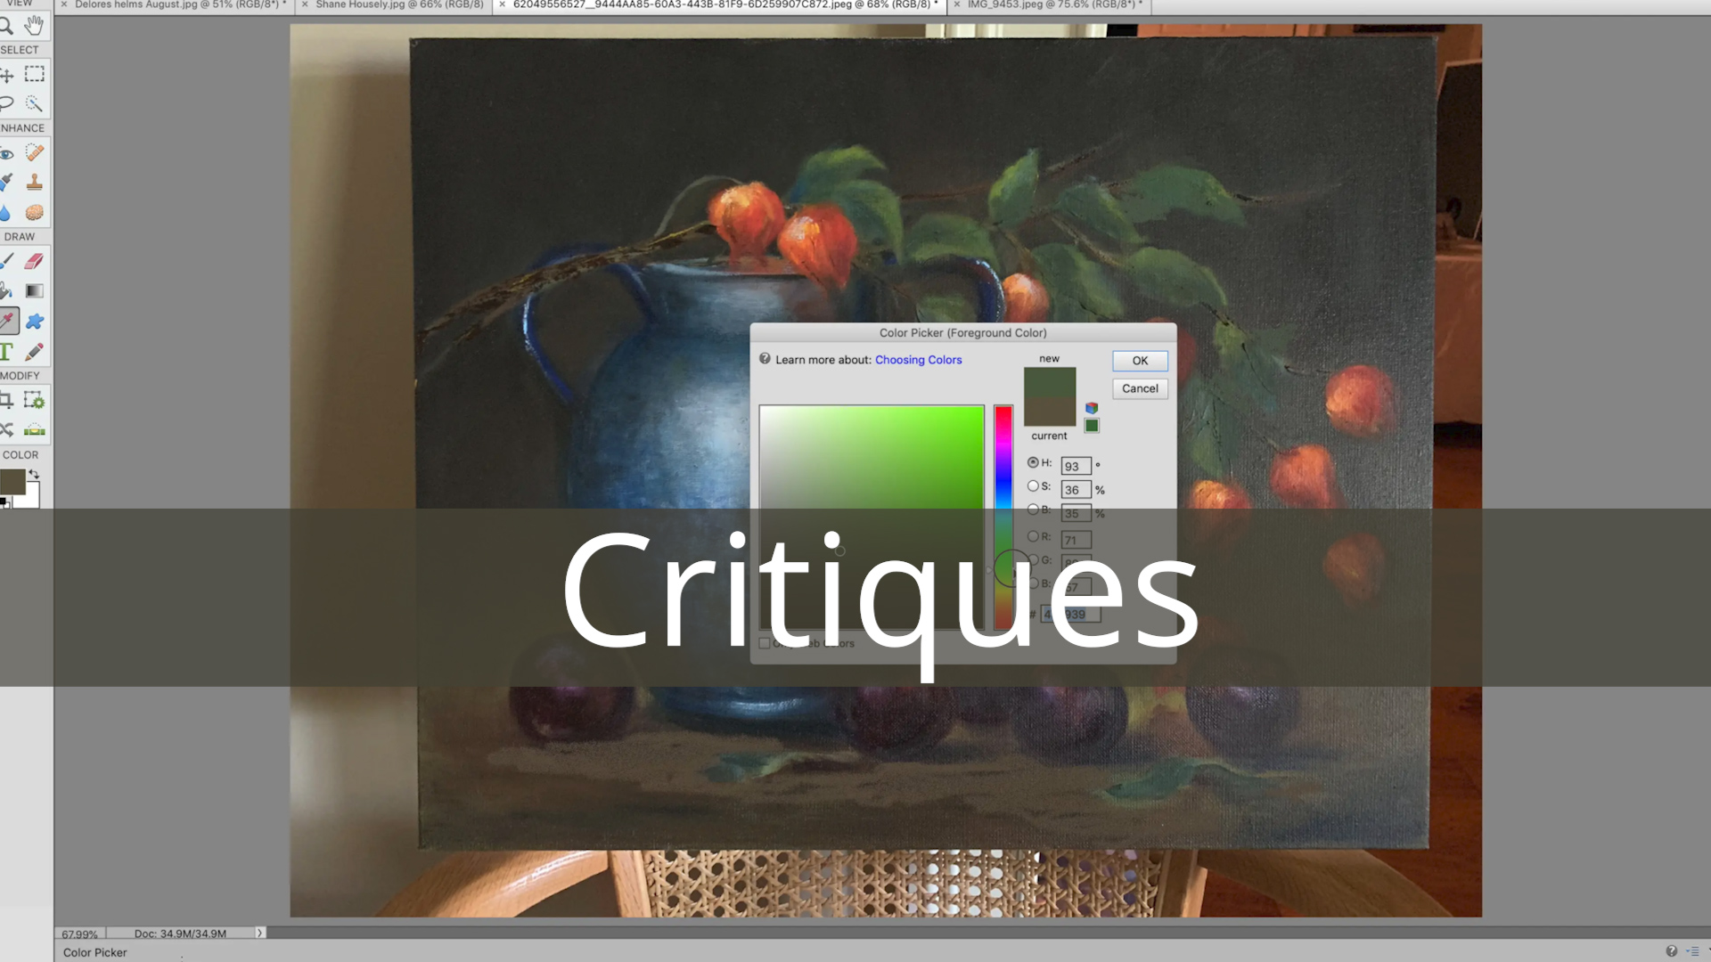Select the Spot Healing Brush bandage tool
The width and height of the screenshot is (1711, 962).
tap(34, 152)
